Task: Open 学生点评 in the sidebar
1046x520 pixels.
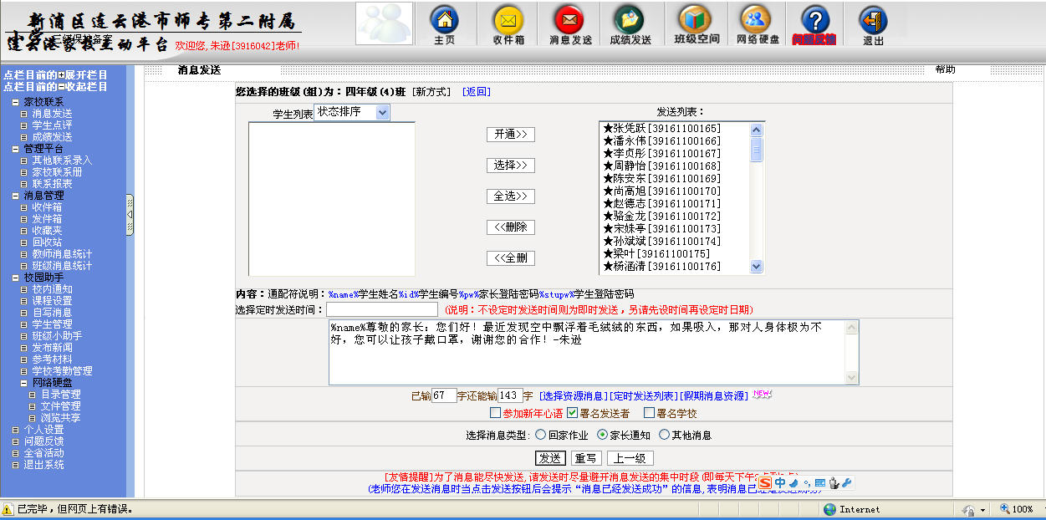Action: [52, 125]
